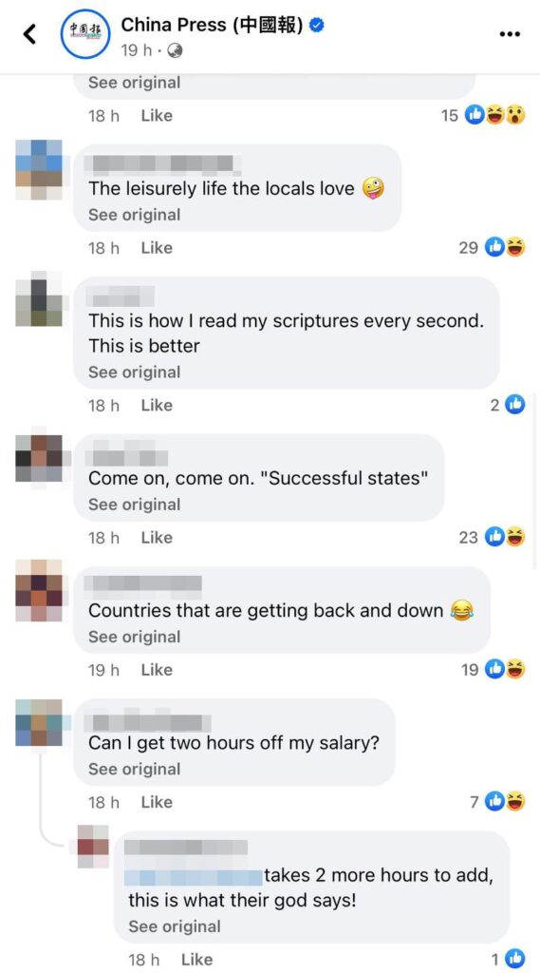See original of scriptures comment
Viewport: 540px width, 973px height.
click(135, 372)
